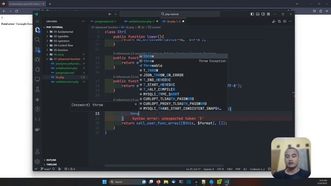Pick the T_THROW suggestion
The image size is (331, 186).
(183, 70)
